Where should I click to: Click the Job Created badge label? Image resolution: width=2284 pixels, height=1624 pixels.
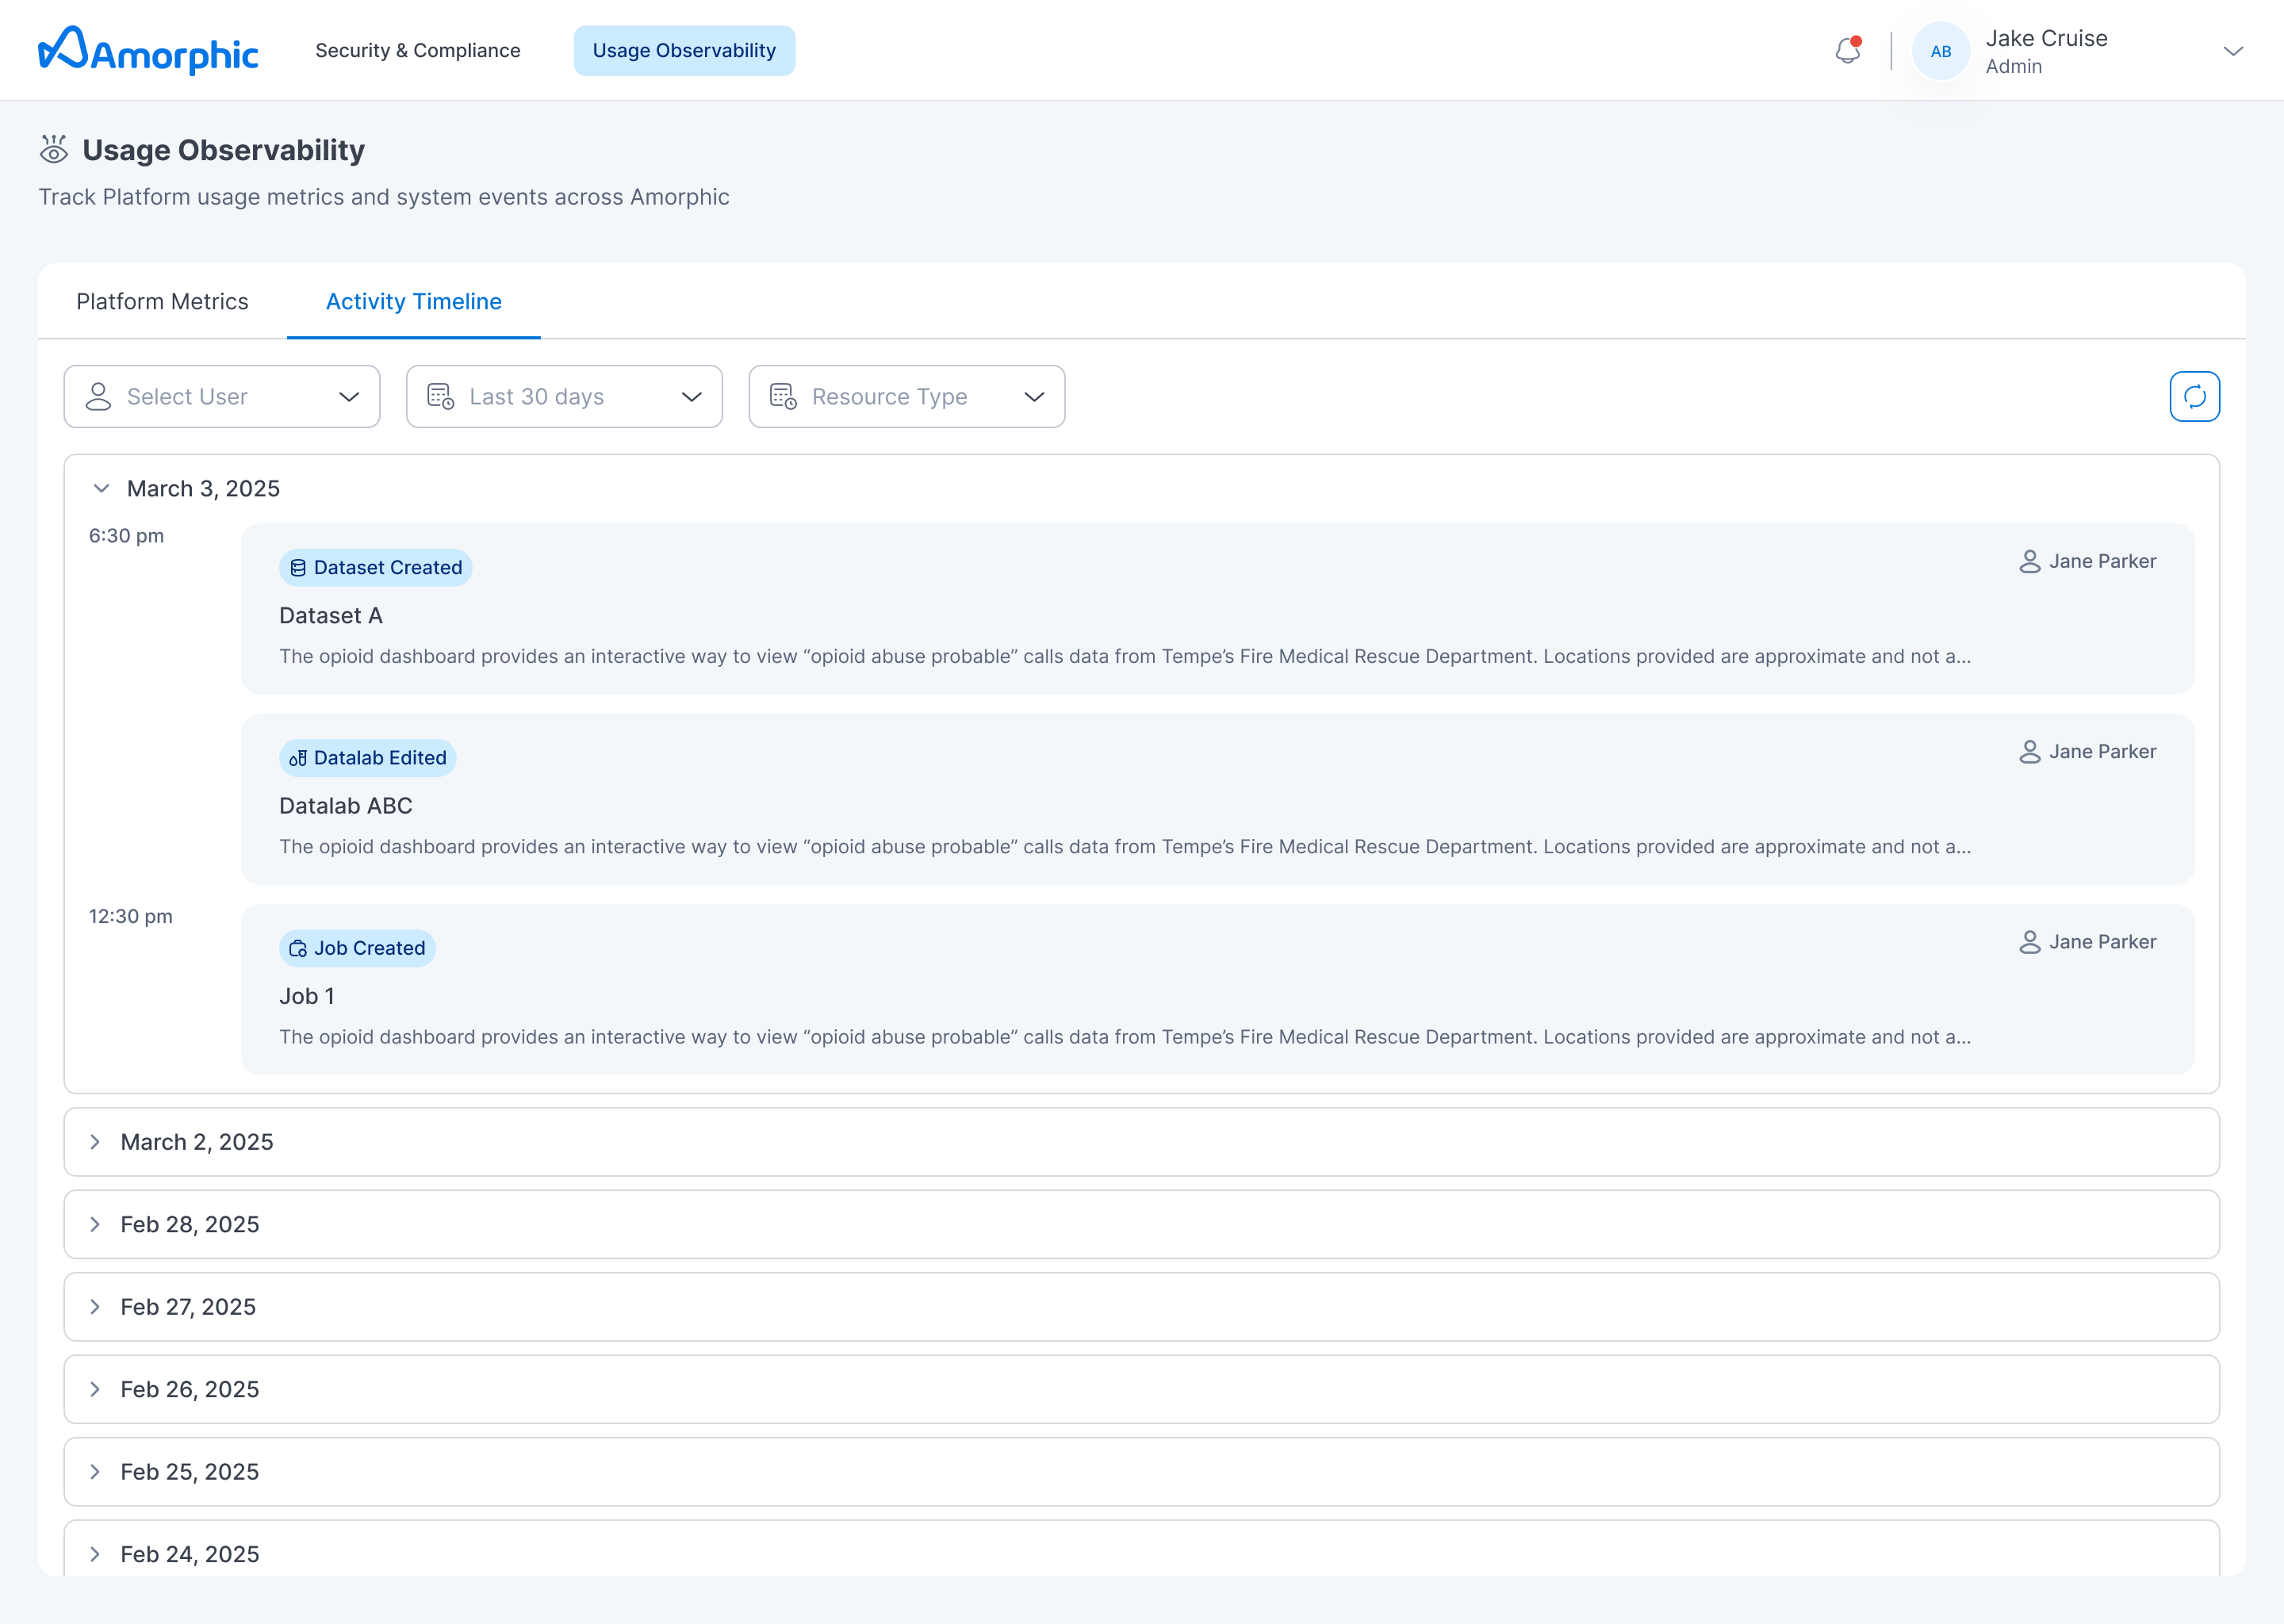pyautogui.click(x=370, y=949)
